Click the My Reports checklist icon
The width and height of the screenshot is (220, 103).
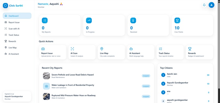[44, 20]
